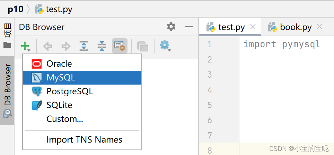Close the book.py editor tab
The width and height of the screenshot is (334, 155).
pos(319,27)
